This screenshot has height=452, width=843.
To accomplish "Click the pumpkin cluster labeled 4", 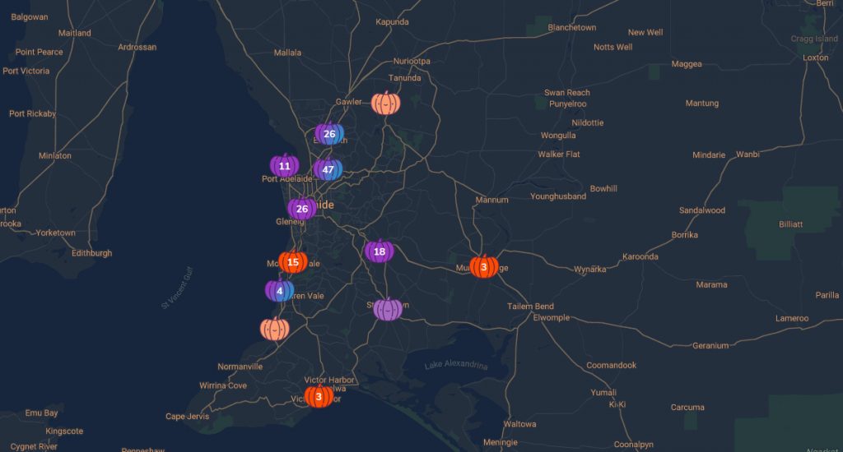I will coord(280,290).
